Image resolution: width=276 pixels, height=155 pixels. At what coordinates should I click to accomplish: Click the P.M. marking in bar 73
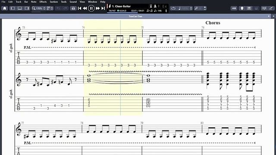27,47
